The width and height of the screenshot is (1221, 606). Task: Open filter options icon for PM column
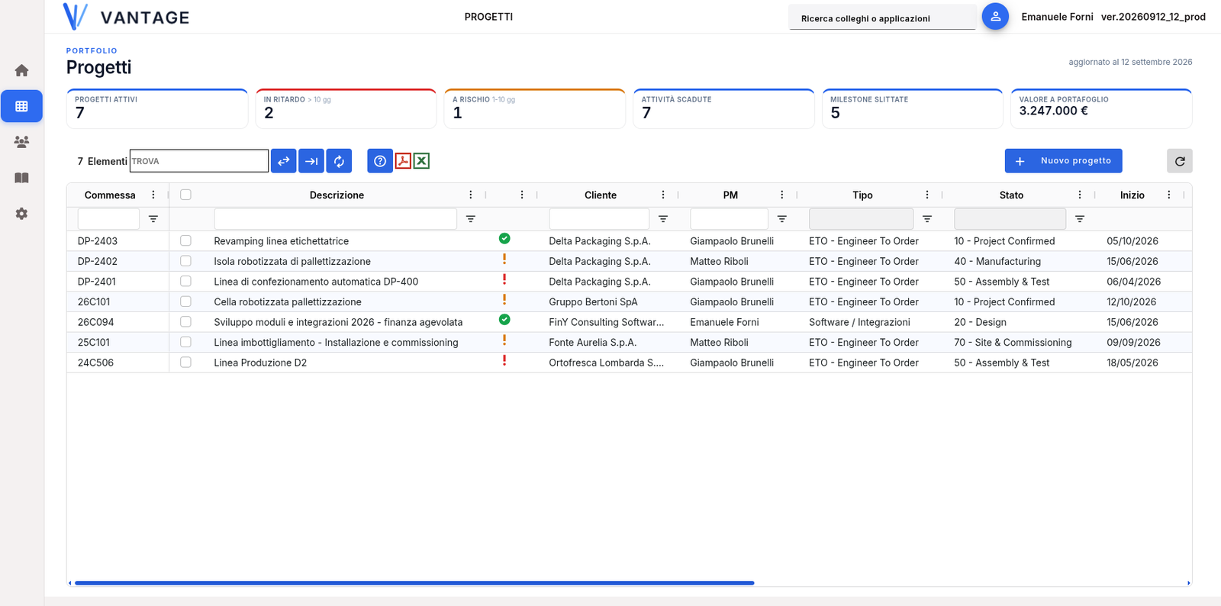tap(782, 219)
